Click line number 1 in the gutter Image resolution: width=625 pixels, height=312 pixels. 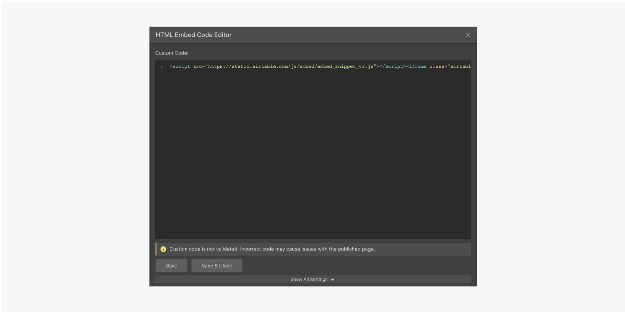point(162,66)
